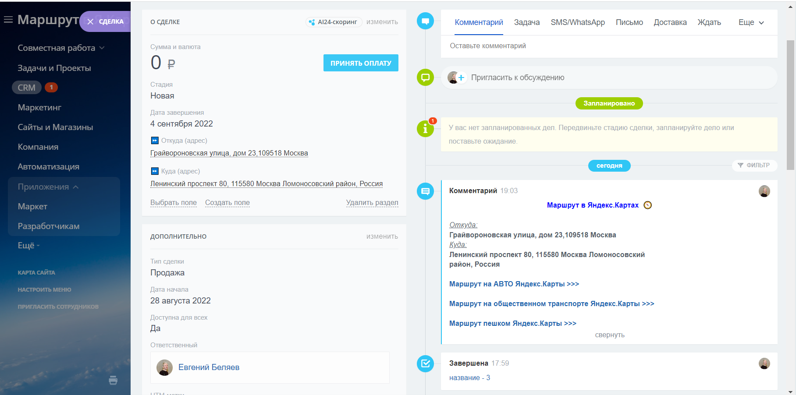This screenshot has width=796, height=395.
Task: Click the info icon with notification badge
Action: (x=425, y=129)
